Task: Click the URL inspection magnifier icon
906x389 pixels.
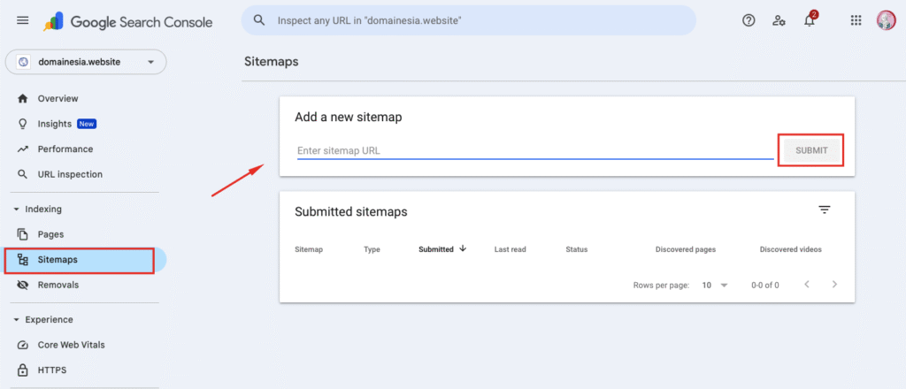Action: click(x=22, y=174)
